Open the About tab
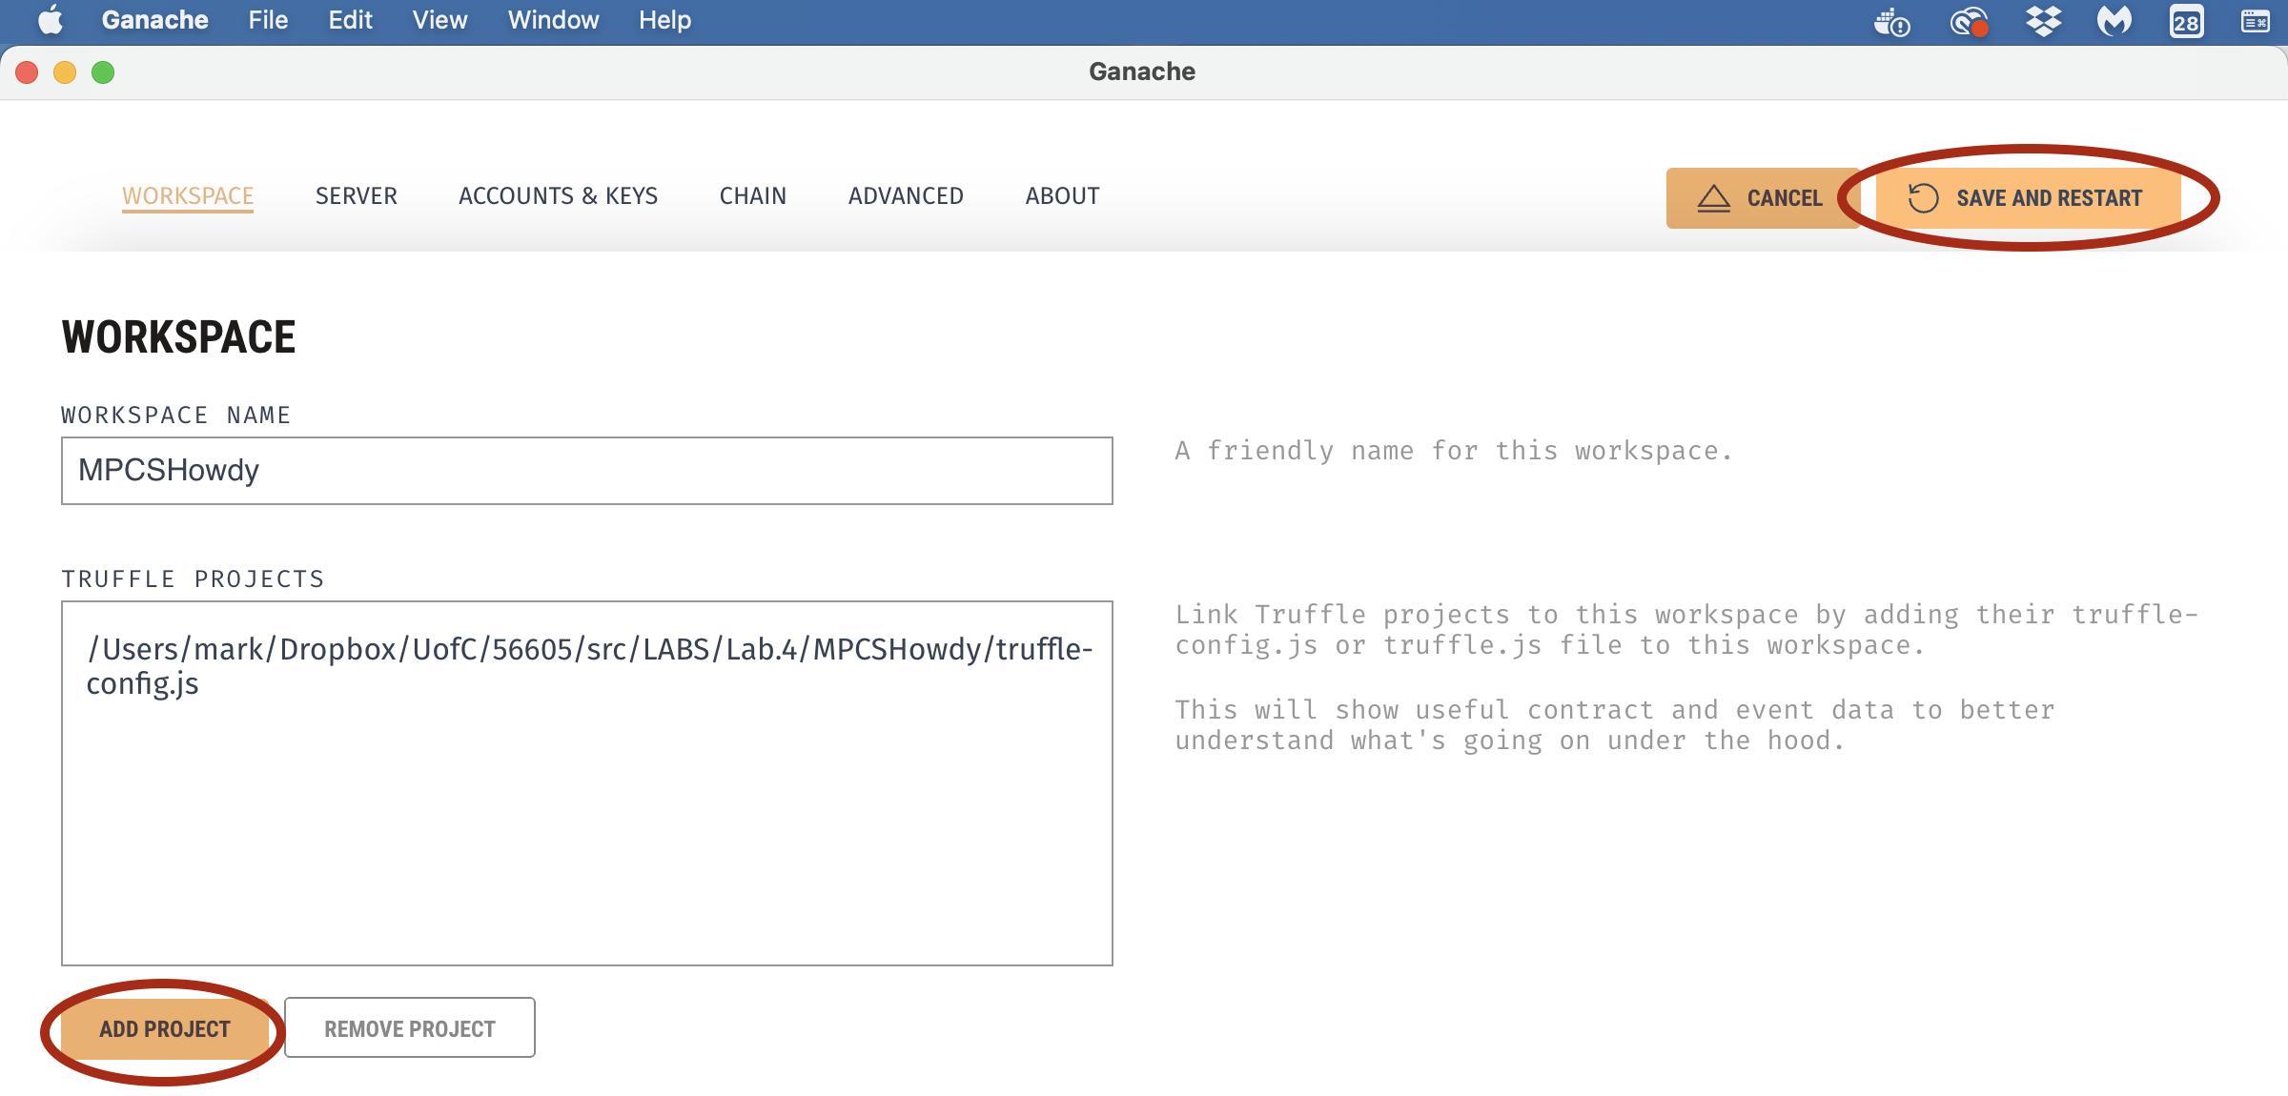This screenshot has width=2288, height=1096. tap(1062, 195)
